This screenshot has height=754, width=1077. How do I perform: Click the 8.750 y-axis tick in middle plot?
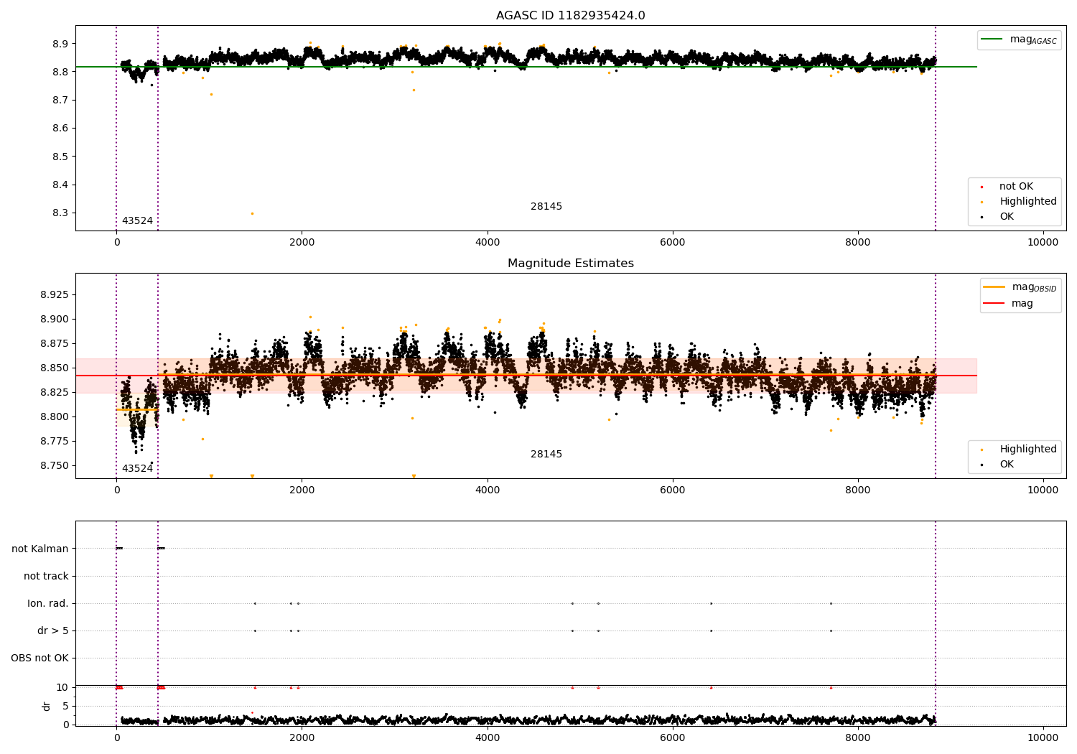point(54,465)
